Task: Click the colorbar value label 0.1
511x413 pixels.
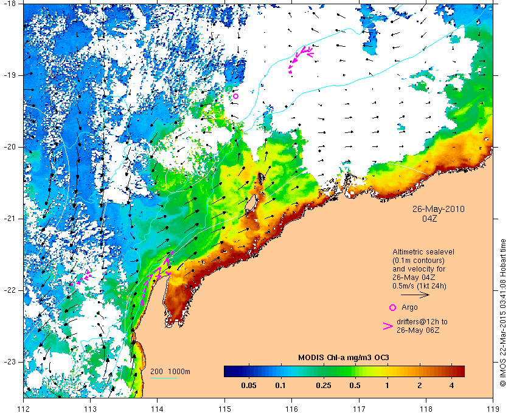Action: [x=280, y=386]
